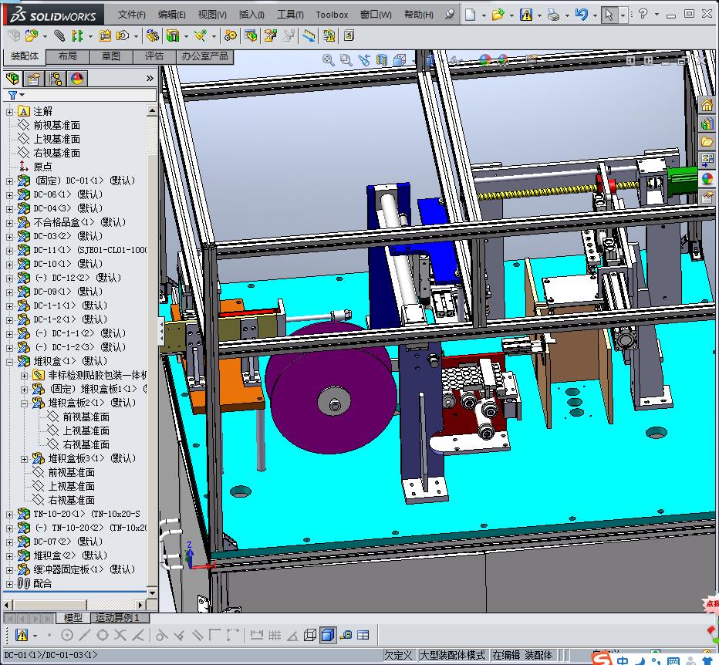This screenshot has width=719, height=665.
Task: Open the DisplayManager color ball tab
Action: [76, 79]
